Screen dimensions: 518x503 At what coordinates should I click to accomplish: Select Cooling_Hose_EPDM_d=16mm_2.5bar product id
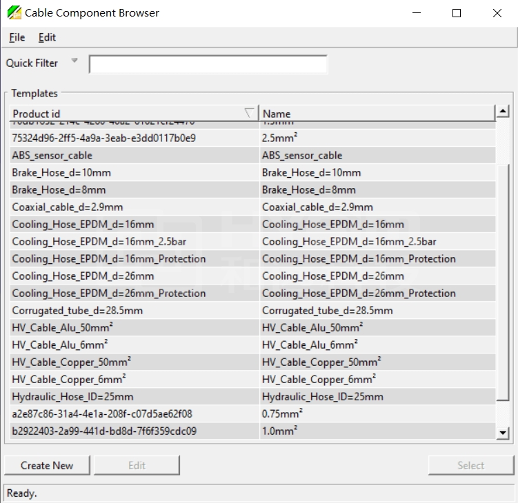[135, 241]
